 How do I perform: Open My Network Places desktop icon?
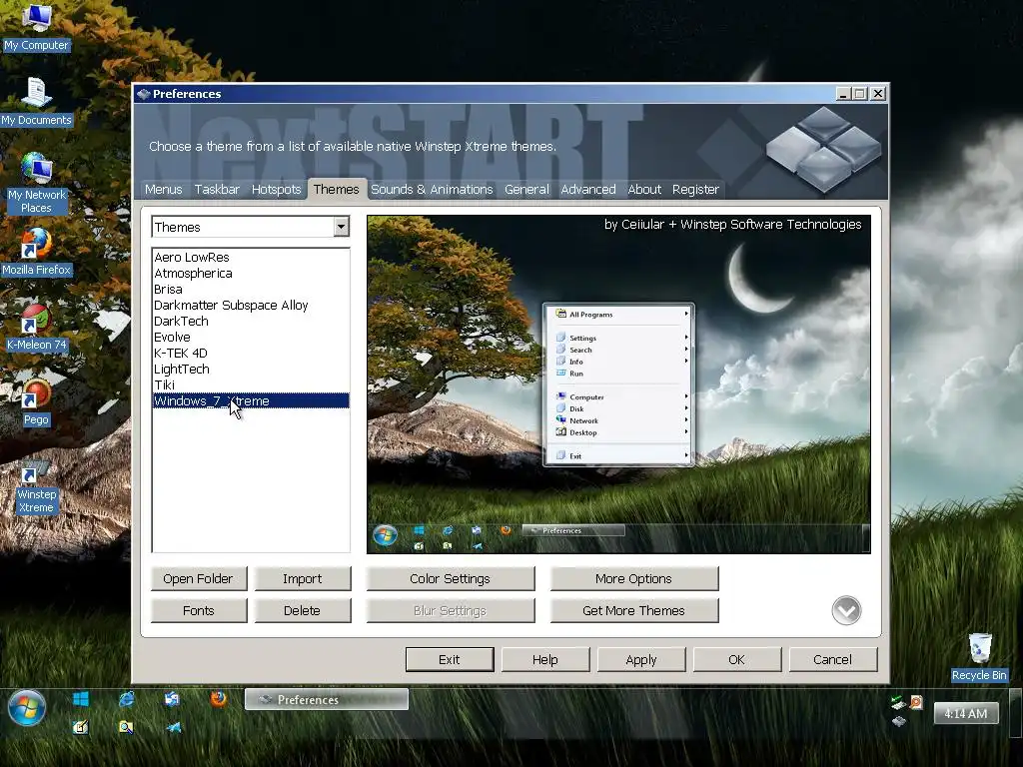(36, 184)
